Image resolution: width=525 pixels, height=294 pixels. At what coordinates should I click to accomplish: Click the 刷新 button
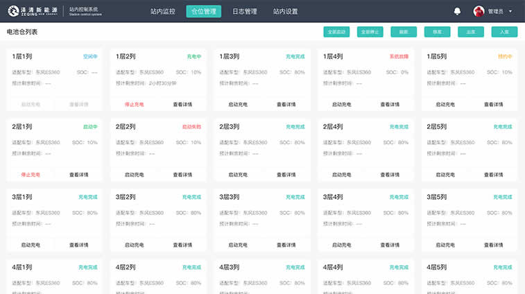click(404, 32)
